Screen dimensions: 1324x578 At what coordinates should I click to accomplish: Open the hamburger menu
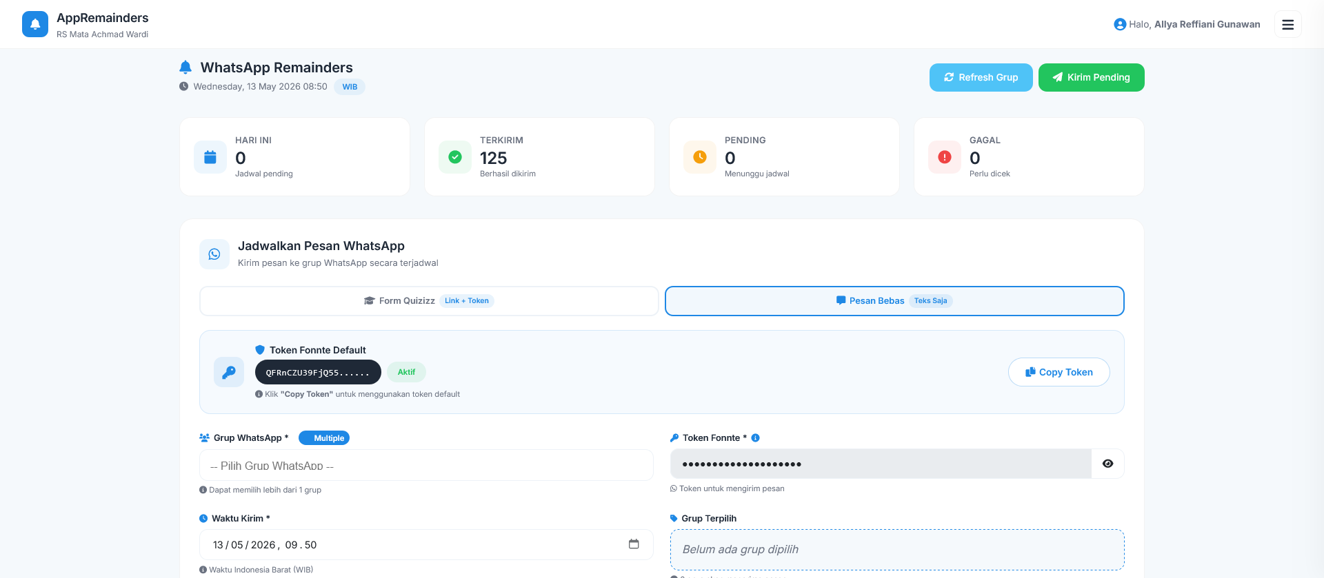(1287, 24)
